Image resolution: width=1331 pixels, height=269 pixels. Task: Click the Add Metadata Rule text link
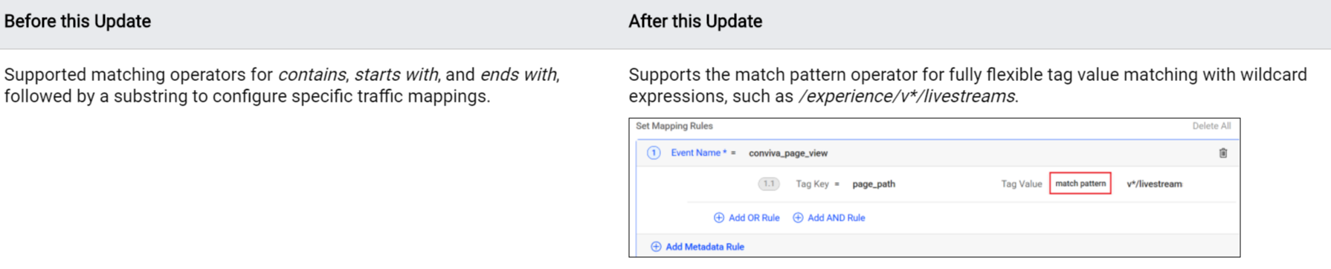pos(705,247)
